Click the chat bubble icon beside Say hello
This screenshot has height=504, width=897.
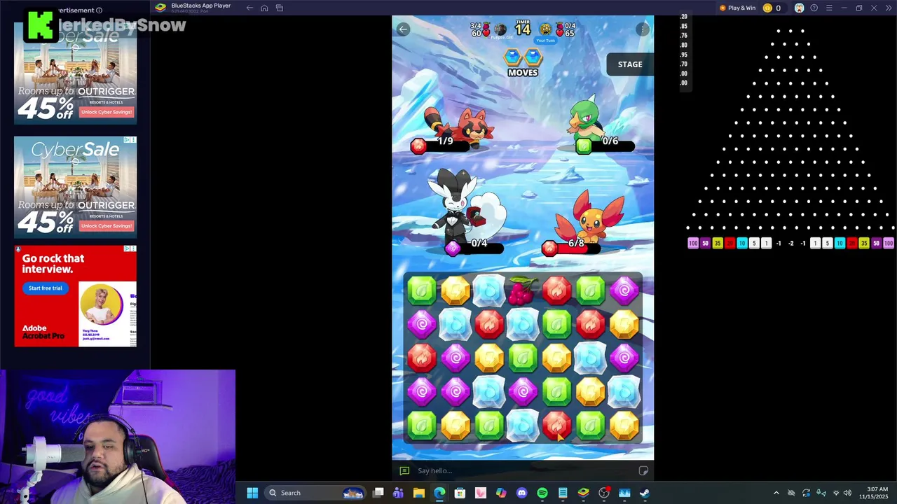pyautogui.click(x=404, y=471)
